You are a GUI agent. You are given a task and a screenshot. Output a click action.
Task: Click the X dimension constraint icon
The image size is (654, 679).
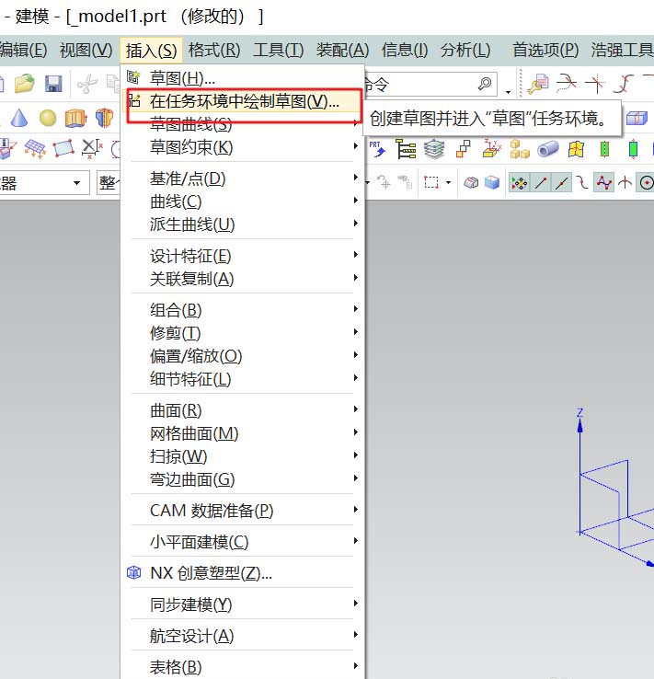(92, 148)
